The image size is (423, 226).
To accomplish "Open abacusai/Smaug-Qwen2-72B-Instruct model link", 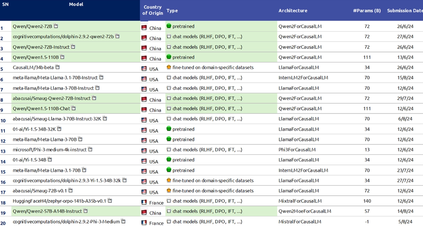I will [51, 98].
